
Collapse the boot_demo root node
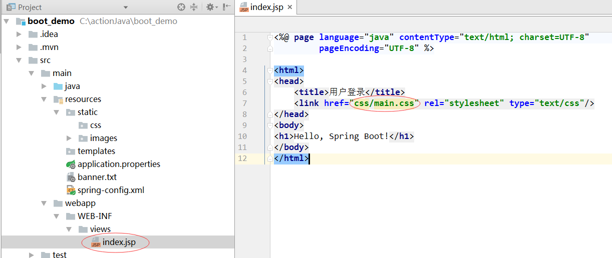(7, 21)
